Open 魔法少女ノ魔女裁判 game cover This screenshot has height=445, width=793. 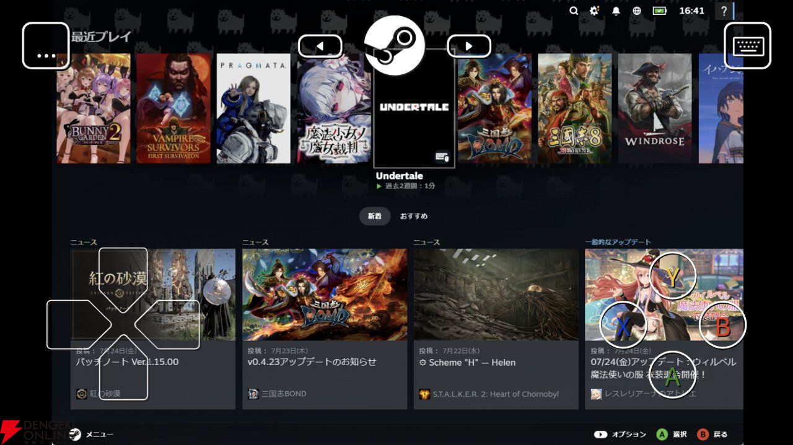pos(334,108)
